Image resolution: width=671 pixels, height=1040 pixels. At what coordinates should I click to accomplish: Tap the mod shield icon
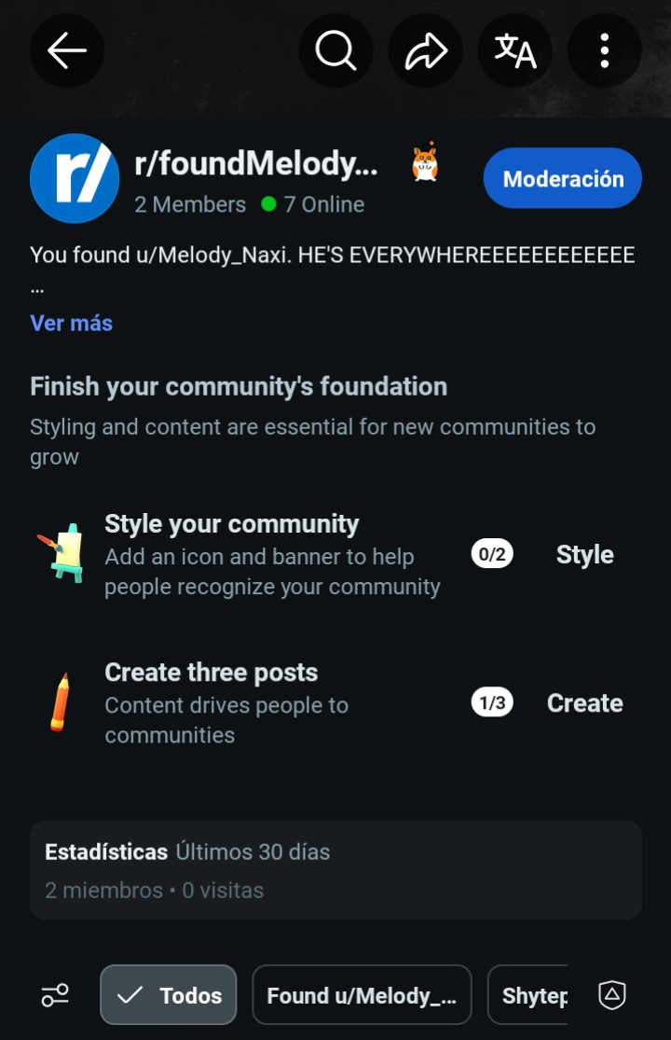(x=612, y=995)
